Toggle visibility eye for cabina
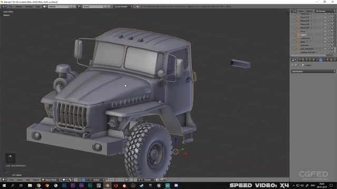Screen dimensions: 337x189 coord(325,35)
